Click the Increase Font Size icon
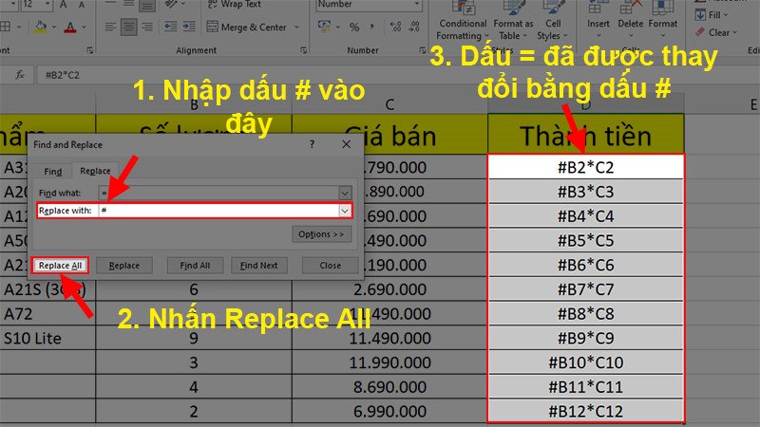This screenshot has height=427, width=760. pyautogui.click(x=64, y=5)
